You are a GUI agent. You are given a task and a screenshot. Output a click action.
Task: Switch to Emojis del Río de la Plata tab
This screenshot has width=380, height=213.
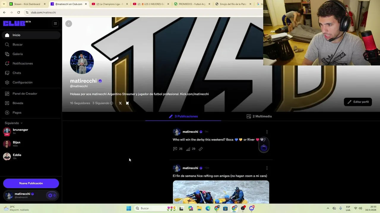[233, 4]
